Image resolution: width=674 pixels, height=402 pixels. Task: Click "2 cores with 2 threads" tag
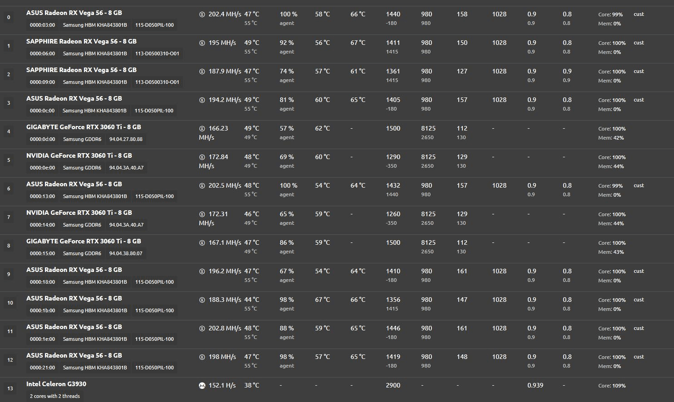pos(55,396)
